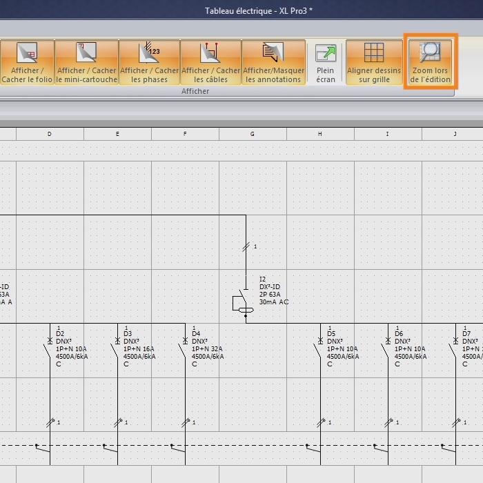Select the D3 circuit breaker symbol
Screen dimensions: 483x483
click(x=115, y=348)
